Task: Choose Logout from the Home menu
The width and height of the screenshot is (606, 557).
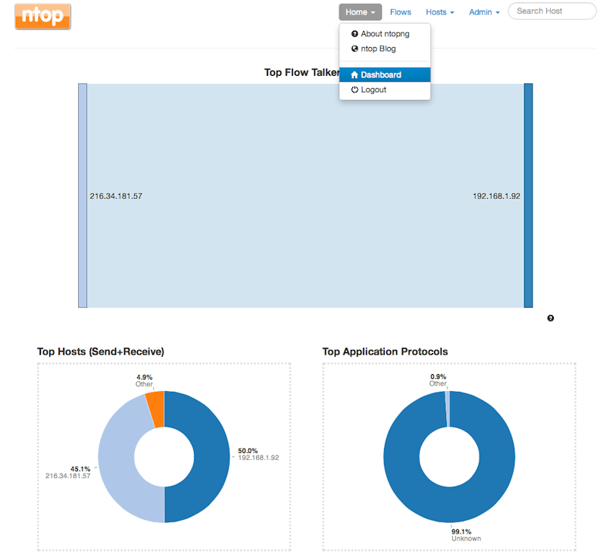Action: pyautogui.click(x=375, y=89)
